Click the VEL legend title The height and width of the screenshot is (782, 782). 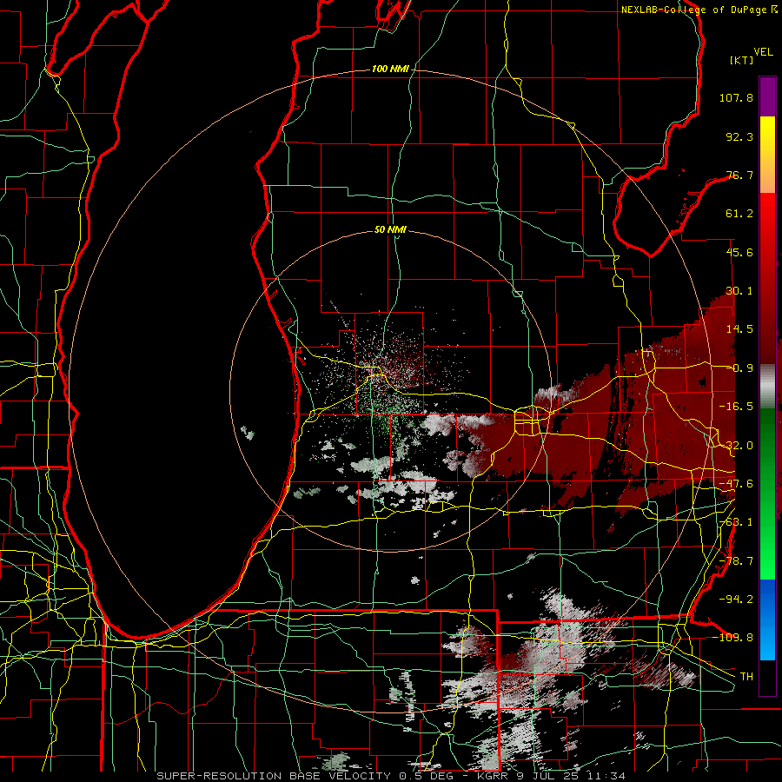pos(763,52)
